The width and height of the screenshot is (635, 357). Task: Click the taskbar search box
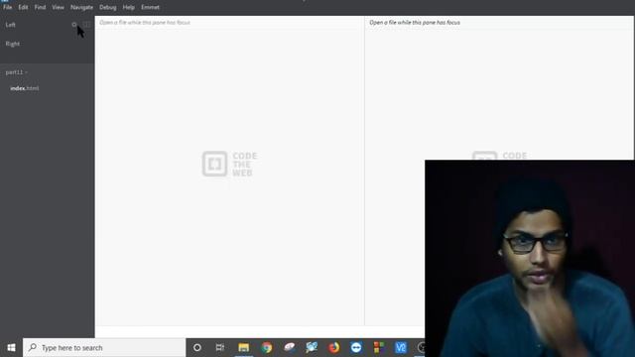pos(104,348)
